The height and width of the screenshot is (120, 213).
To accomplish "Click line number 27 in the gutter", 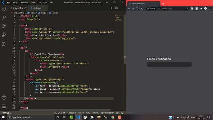I will [x=14, y=99].
